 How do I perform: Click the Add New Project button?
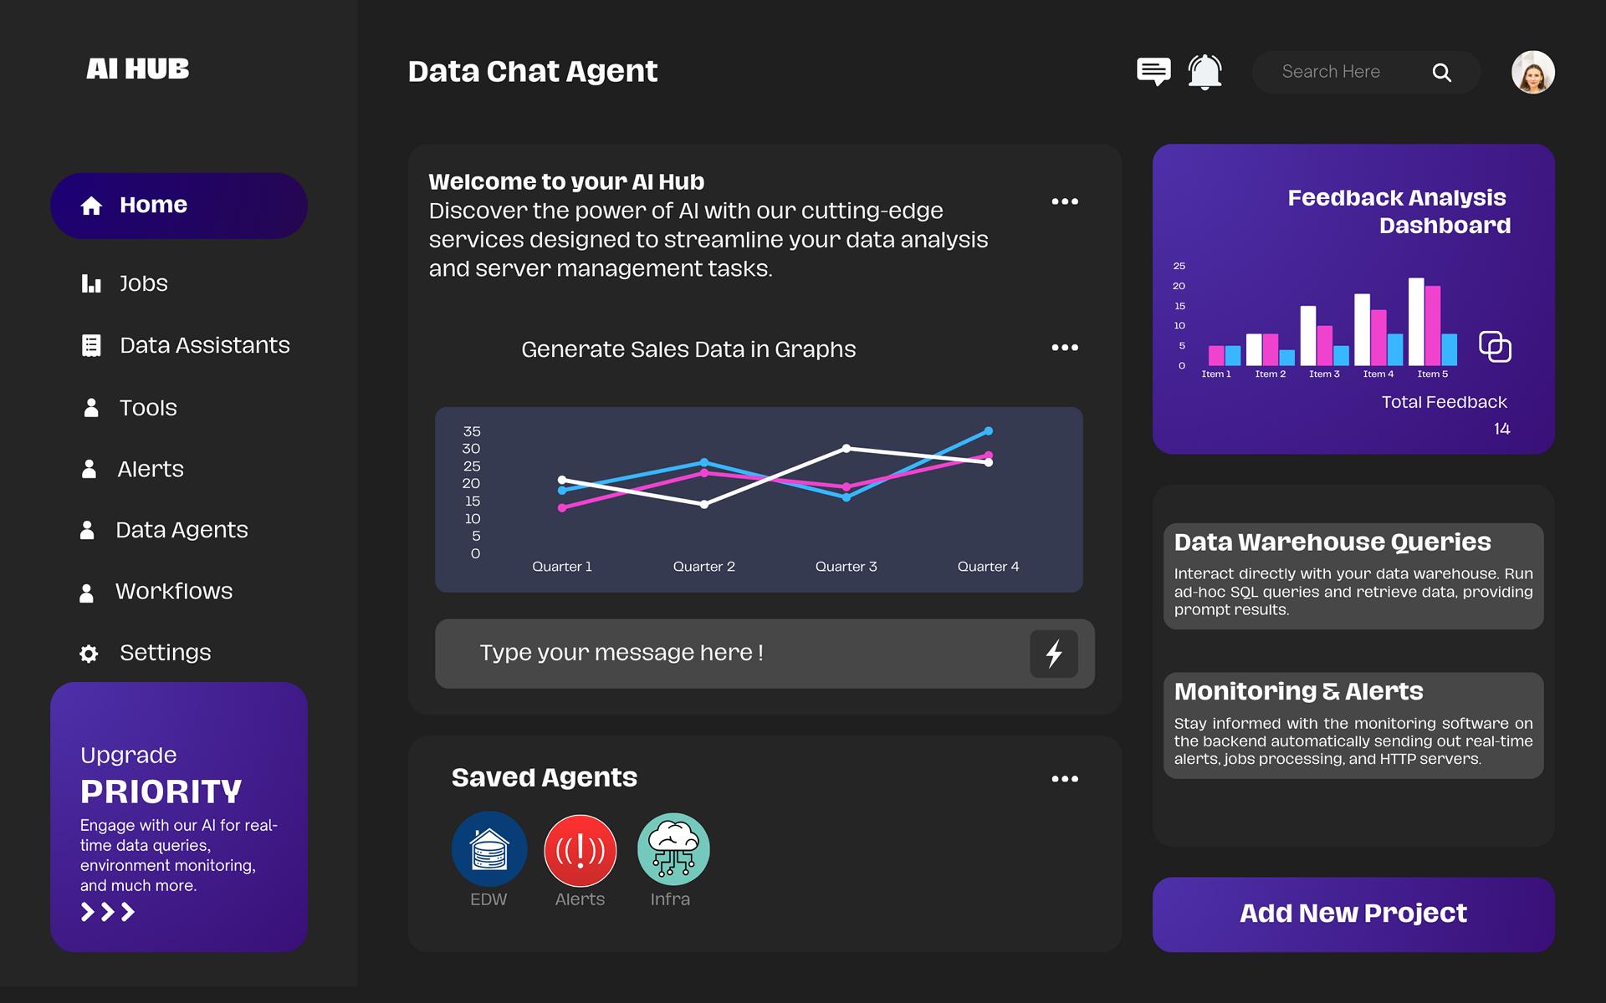1353,914
